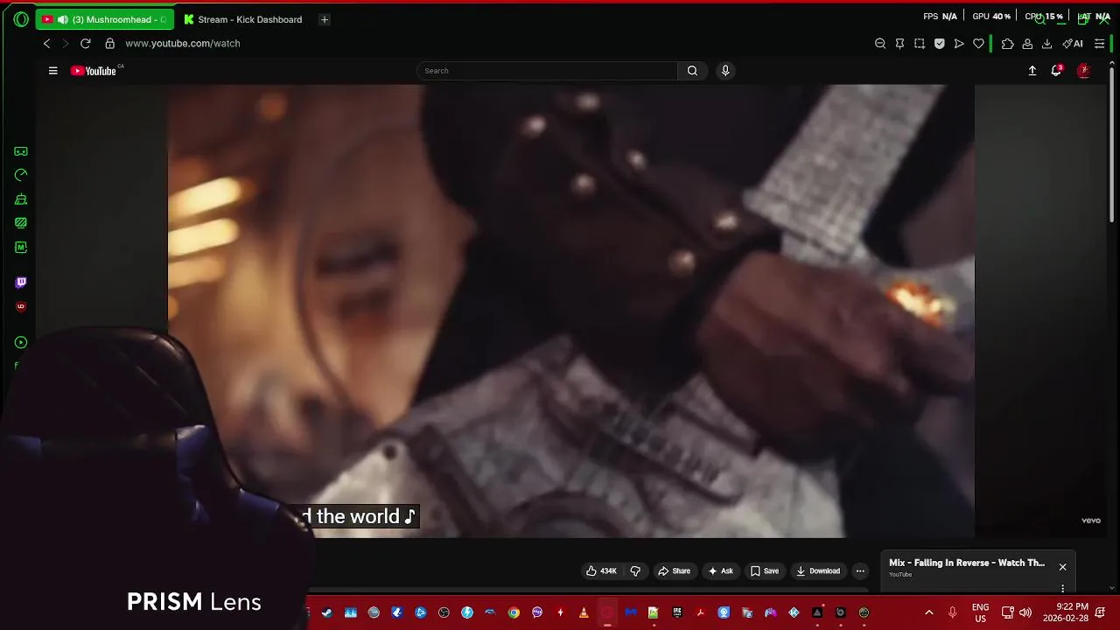Image resolution: width=1120 pixels, height=630 pixels.
Task: Open more actions ellipsis beside Download
Action: click(860, 571)
